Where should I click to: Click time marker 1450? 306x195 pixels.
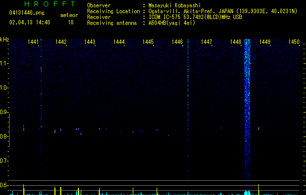click(x=294, y=42)
